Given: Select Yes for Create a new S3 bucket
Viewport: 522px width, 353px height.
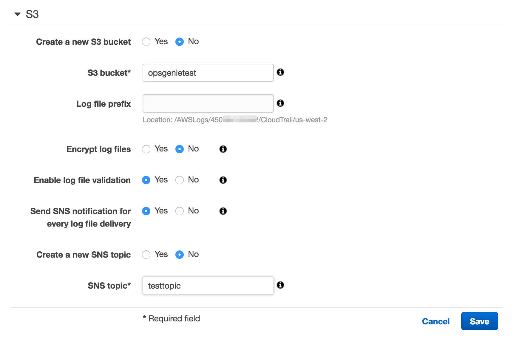Looking at the screenshot, I should pos(146,42).
